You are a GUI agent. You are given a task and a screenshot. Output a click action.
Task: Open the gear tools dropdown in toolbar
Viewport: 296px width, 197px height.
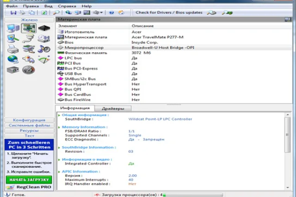click(x=98, y=12)
